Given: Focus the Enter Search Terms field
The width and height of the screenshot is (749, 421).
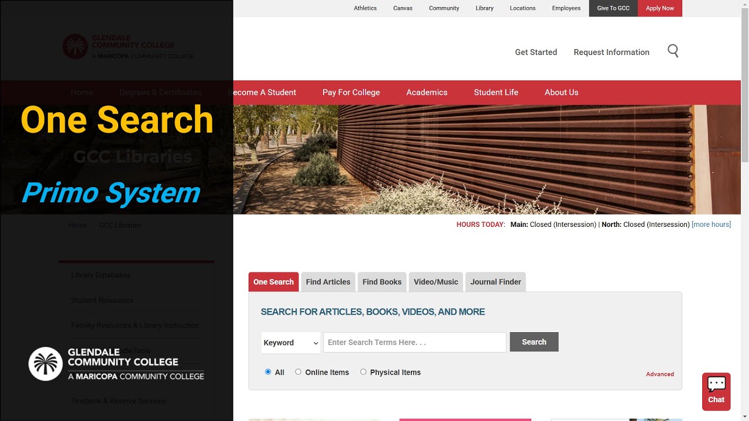Looking at the screenshot, I should 415,343.
